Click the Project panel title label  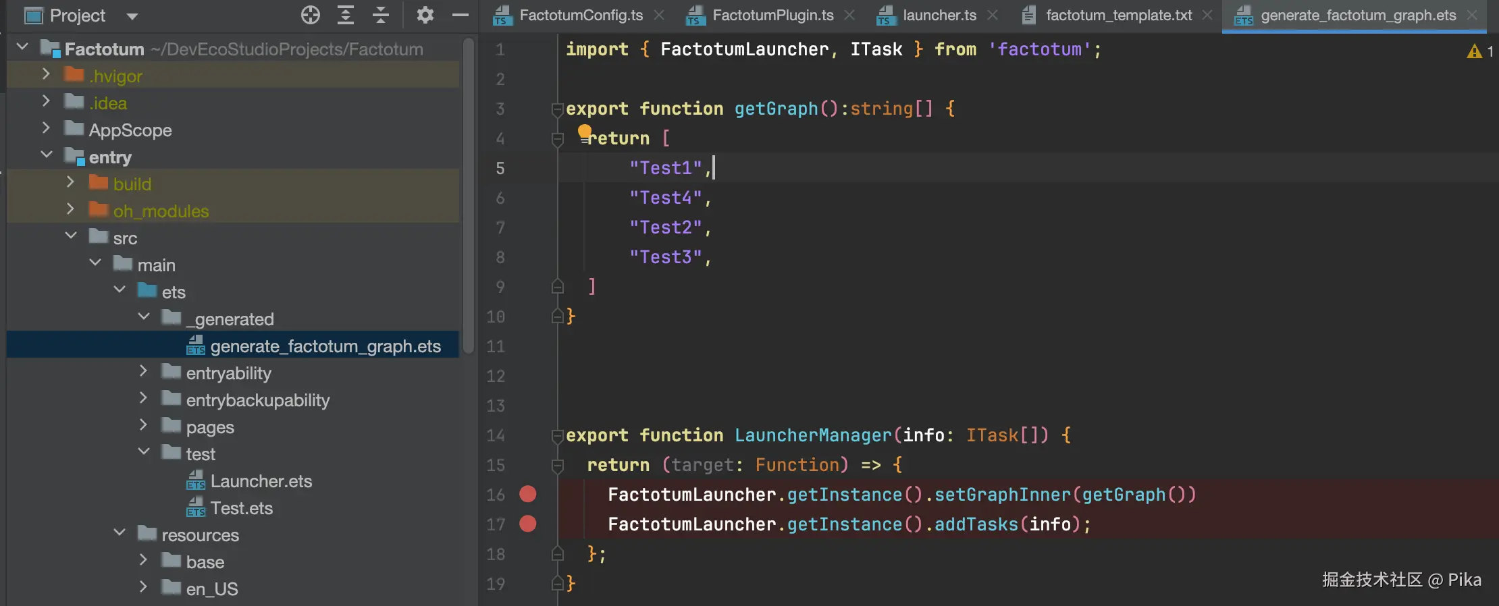point(78,16)
